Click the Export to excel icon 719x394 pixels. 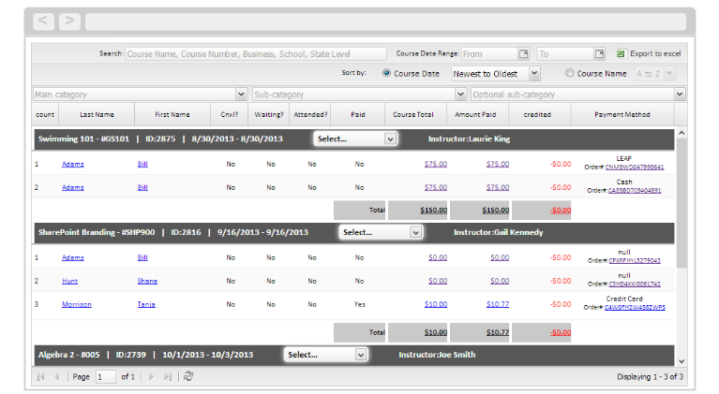pos(621,53)
